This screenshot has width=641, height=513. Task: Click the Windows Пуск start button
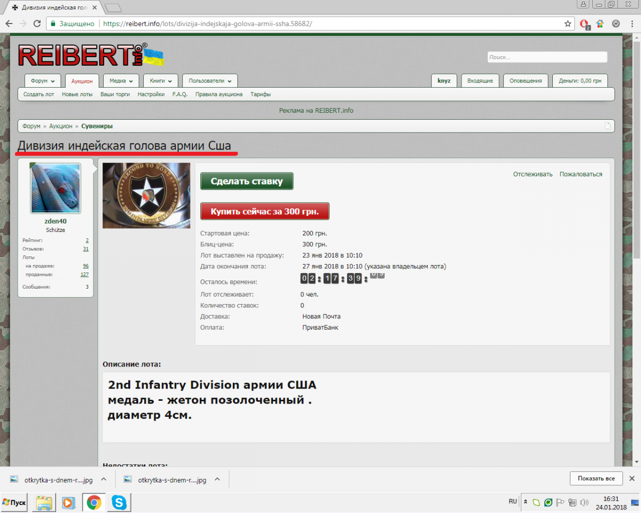tap(14, 502)
